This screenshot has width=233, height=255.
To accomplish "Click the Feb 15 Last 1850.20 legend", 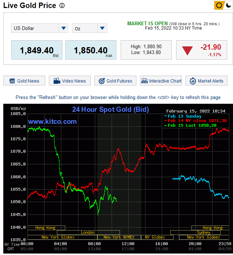I will tap(190, 125).
